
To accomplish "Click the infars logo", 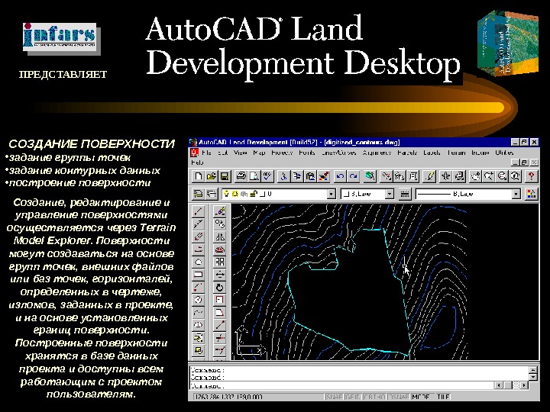I will 60,36.
